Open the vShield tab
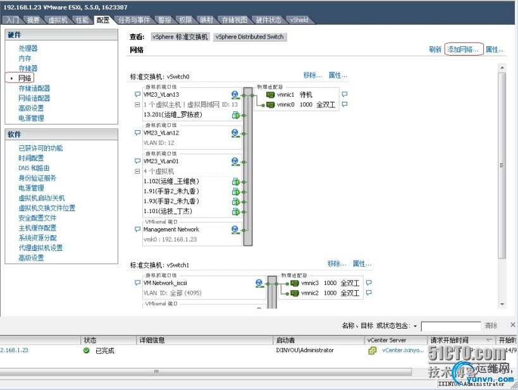This screenshot has width=518, height=390. pos(299,20)
